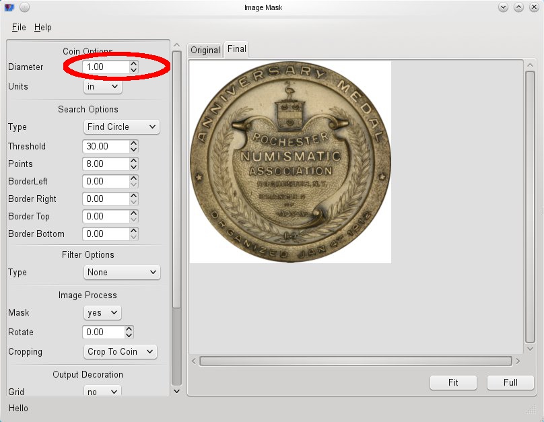Decrease the Diameter value

coord(134,70)
